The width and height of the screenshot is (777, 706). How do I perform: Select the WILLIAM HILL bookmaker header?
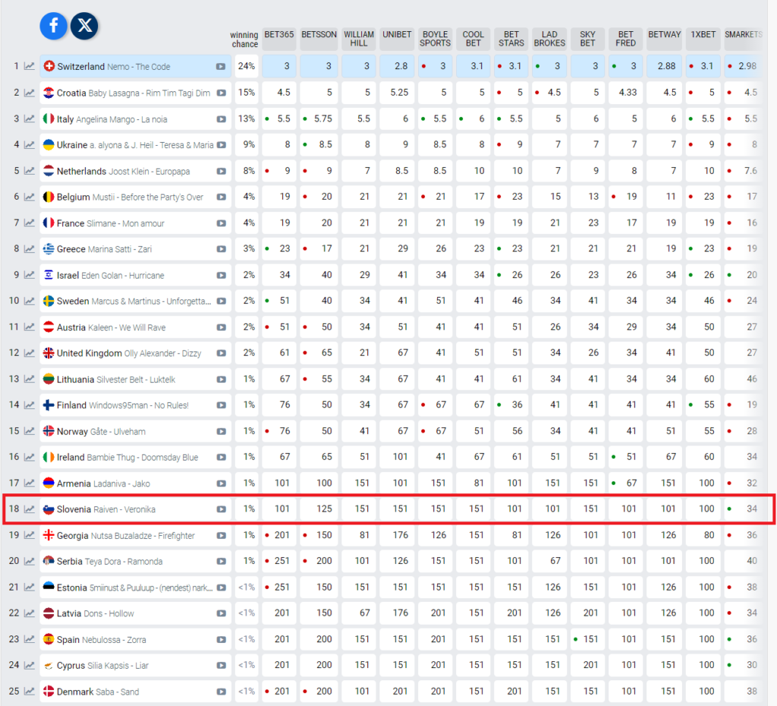click(x=358, y=39)
